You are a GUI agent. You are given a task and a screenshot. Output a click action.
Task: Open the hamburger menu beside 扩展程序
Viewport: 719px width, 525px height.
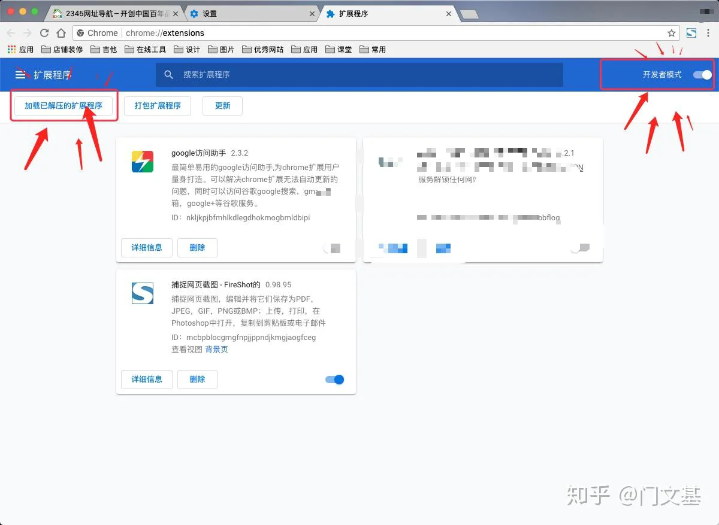[20, 75]
